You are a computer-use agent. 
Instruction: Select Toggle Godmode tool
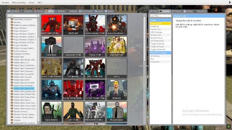click(x=160, y=44)
